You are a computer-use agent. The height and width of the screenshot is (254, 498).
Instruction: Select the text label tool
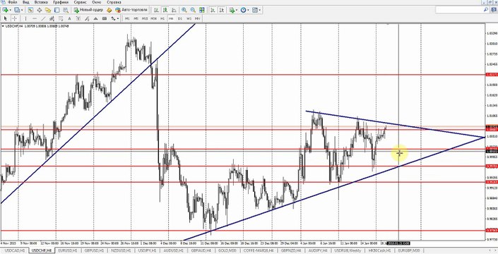point(78,19)
